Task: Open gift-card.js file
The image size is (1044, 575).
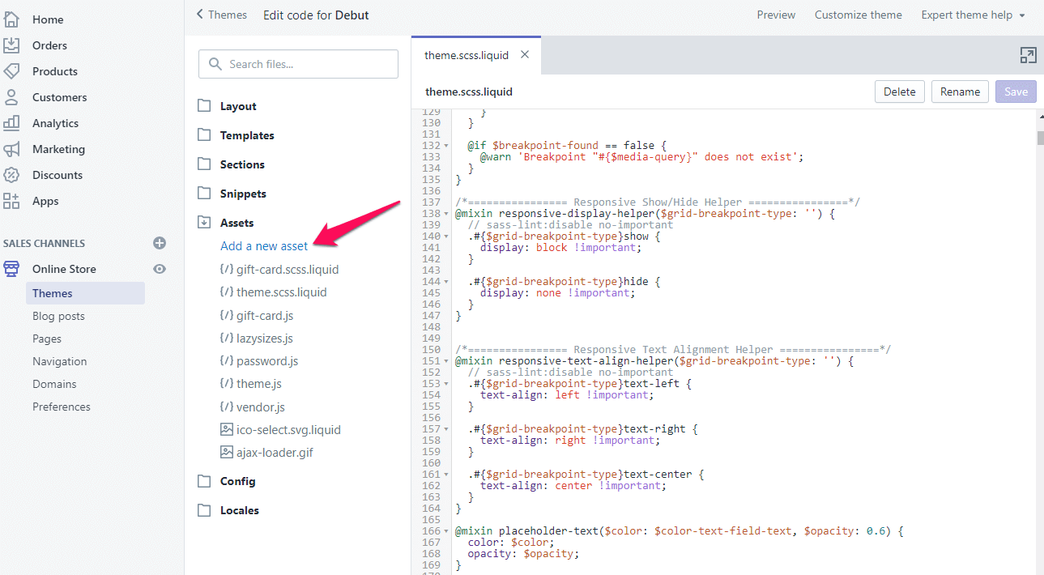Action: coord(265,315)
